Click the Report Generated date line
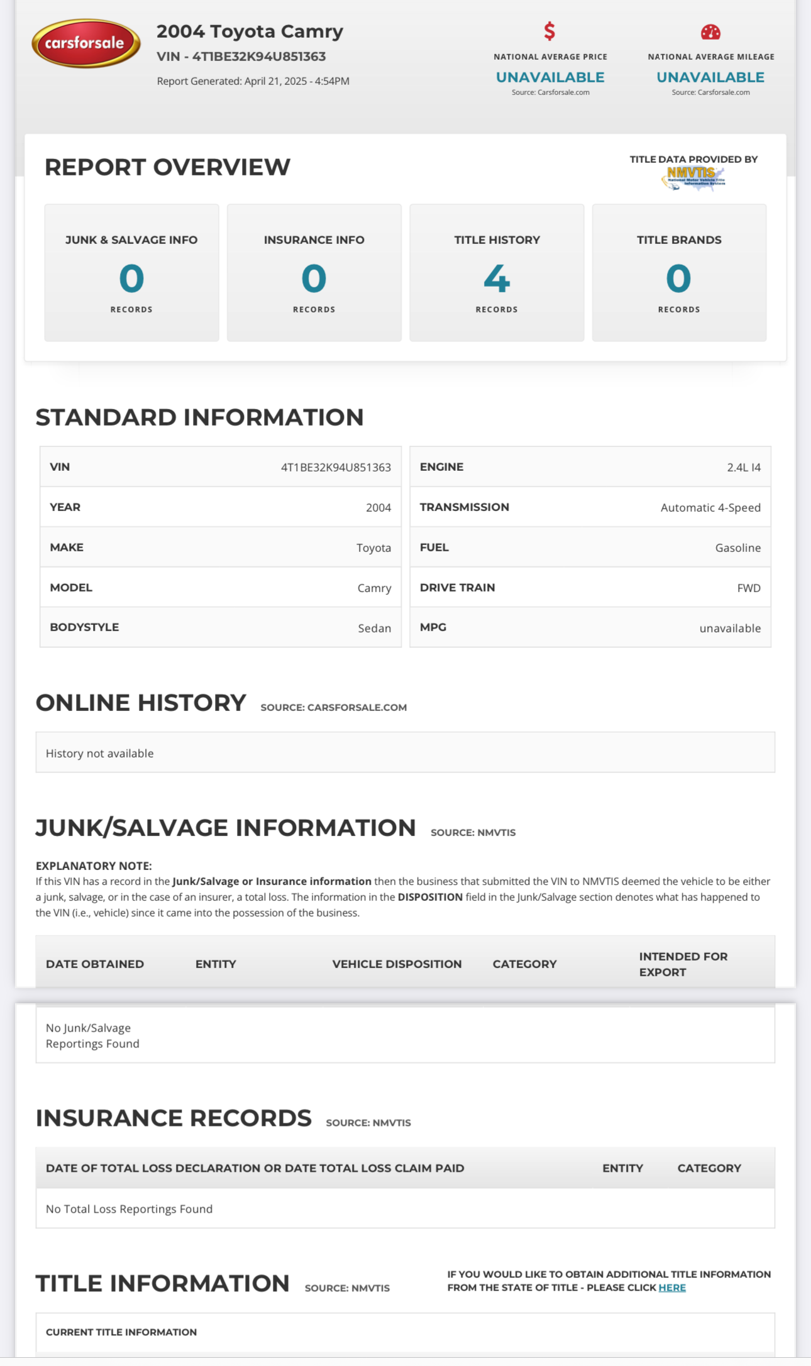Image resolution: width=811 pixels, height=1366 pixels. coord(253,81)
